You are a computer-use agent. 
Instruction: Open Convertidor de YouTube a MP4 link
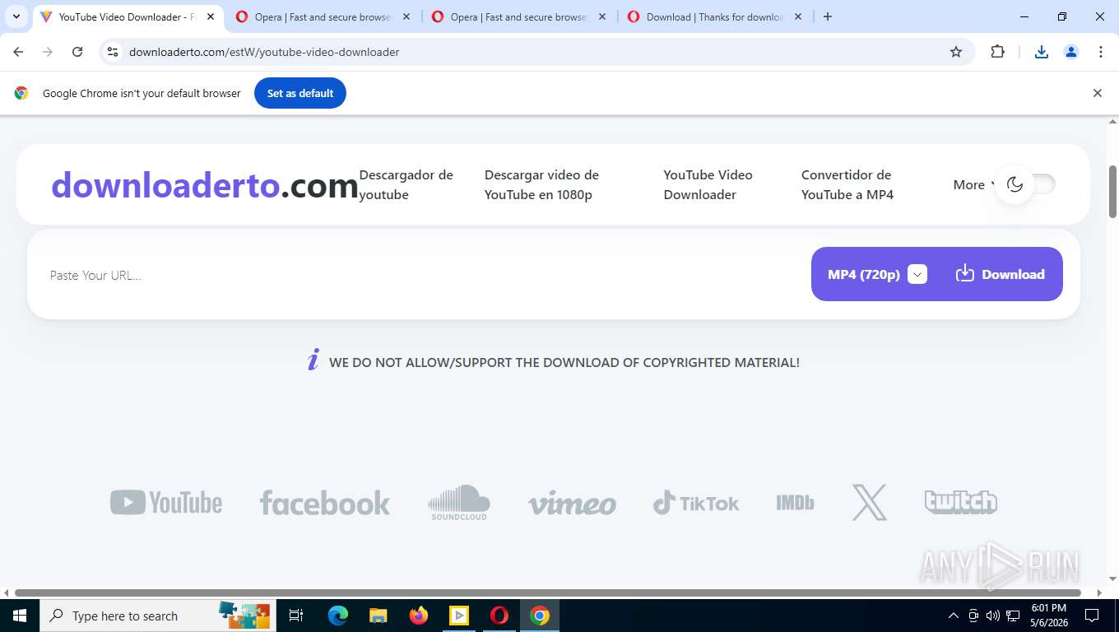tap(847, 184)
